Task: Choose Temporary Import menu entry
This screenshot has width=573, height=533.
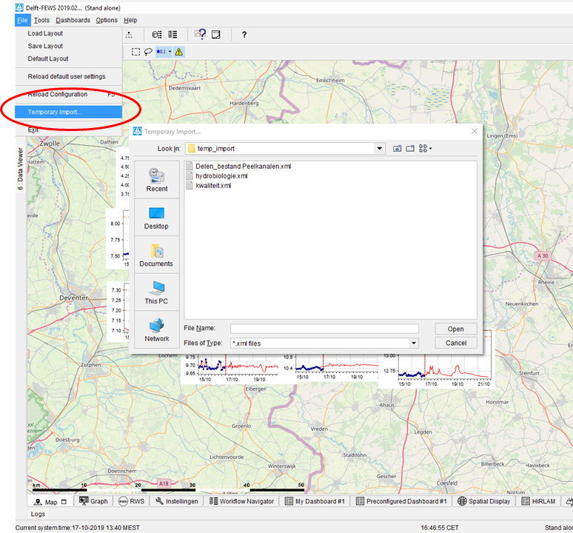Action: [68, 113]
